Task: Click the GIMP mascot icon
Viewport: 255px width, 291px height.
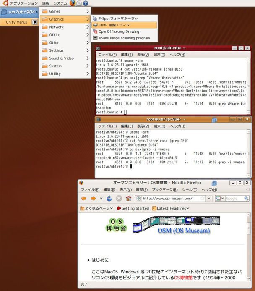Action: [95, 25]
